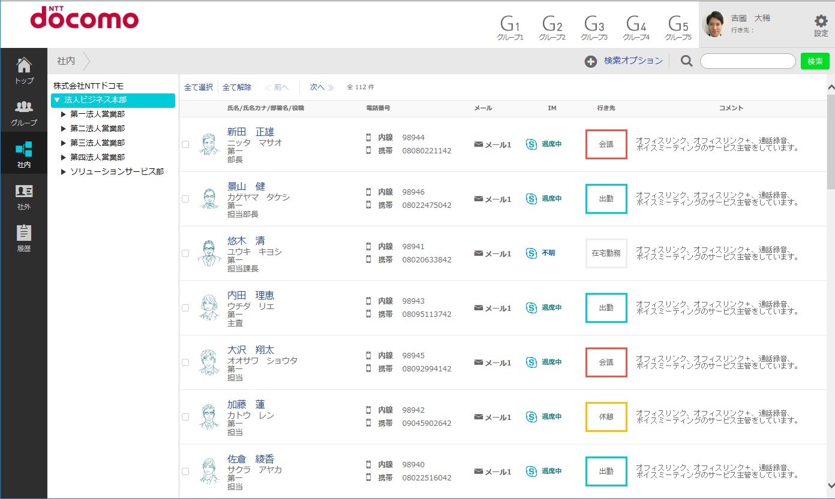835x499 pixels.
Task: Tick the checkbox beside 悠木 清
Action: point(185,253)
